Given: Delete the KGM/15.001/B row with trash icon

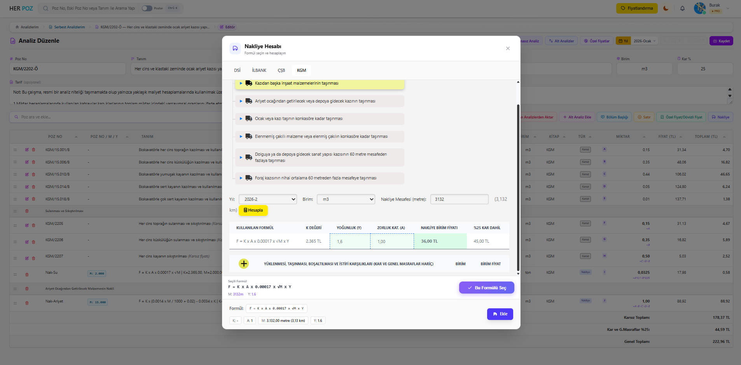Looking at the screenshot, I should [x=33, y=150].
